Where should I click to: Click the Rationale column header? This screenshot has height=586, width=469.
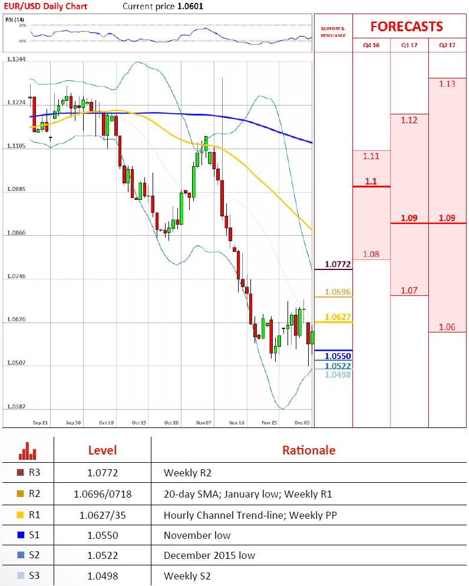point(309,450)
